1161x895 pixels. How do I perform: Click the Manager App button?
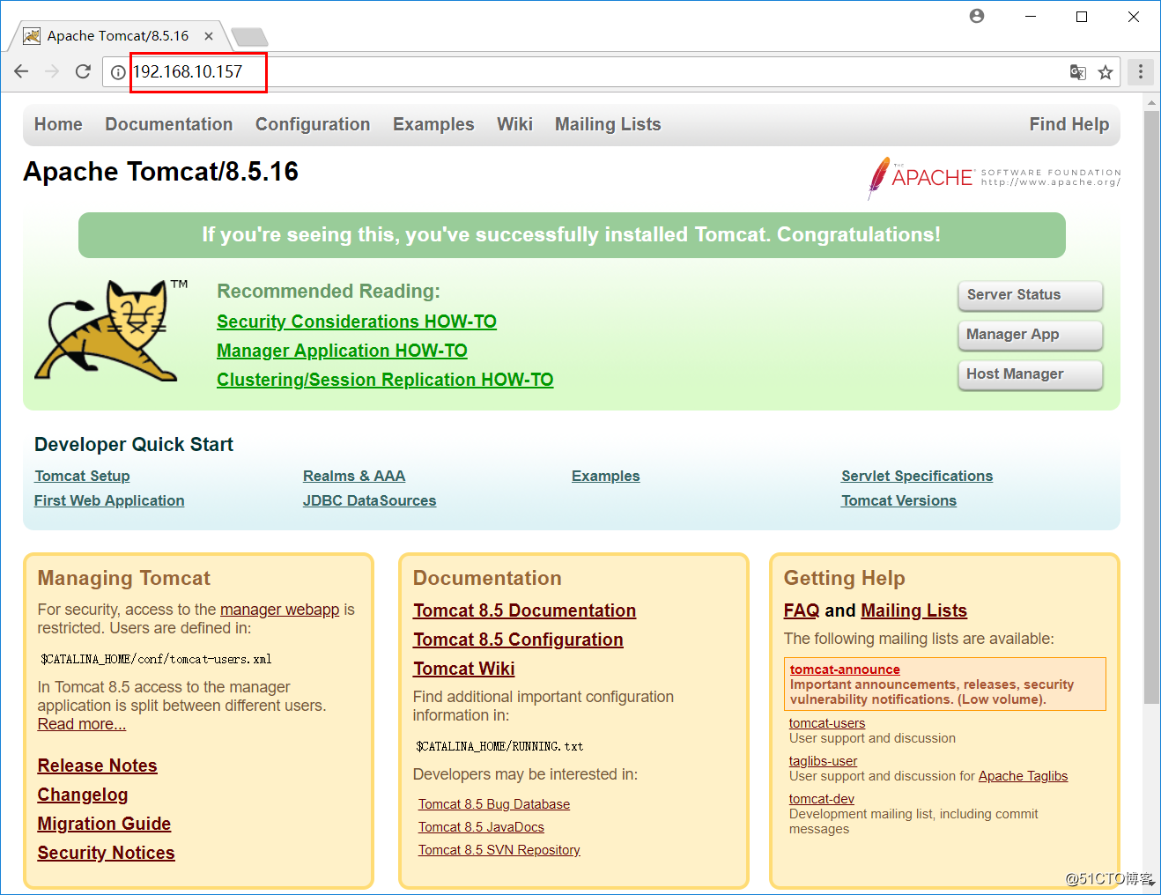pos(1030,335)
